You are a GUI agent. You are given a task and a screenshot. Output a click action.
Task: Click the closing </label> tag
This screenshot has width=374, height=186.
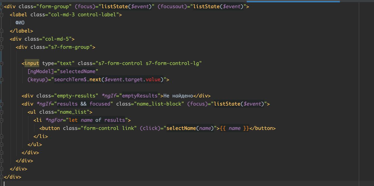coord(21,31)
